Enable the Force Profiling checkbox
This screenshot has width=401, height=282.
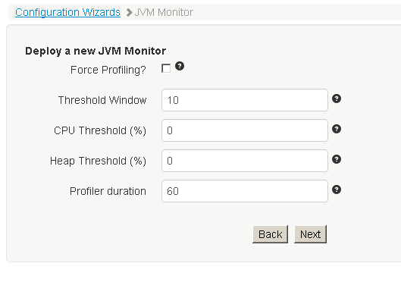click(x=166, y=68)
